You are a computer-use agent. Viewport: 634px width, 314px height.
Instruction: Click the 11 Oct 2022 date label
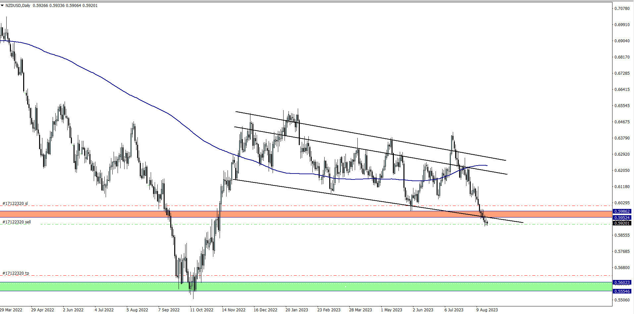pos(202,310)
